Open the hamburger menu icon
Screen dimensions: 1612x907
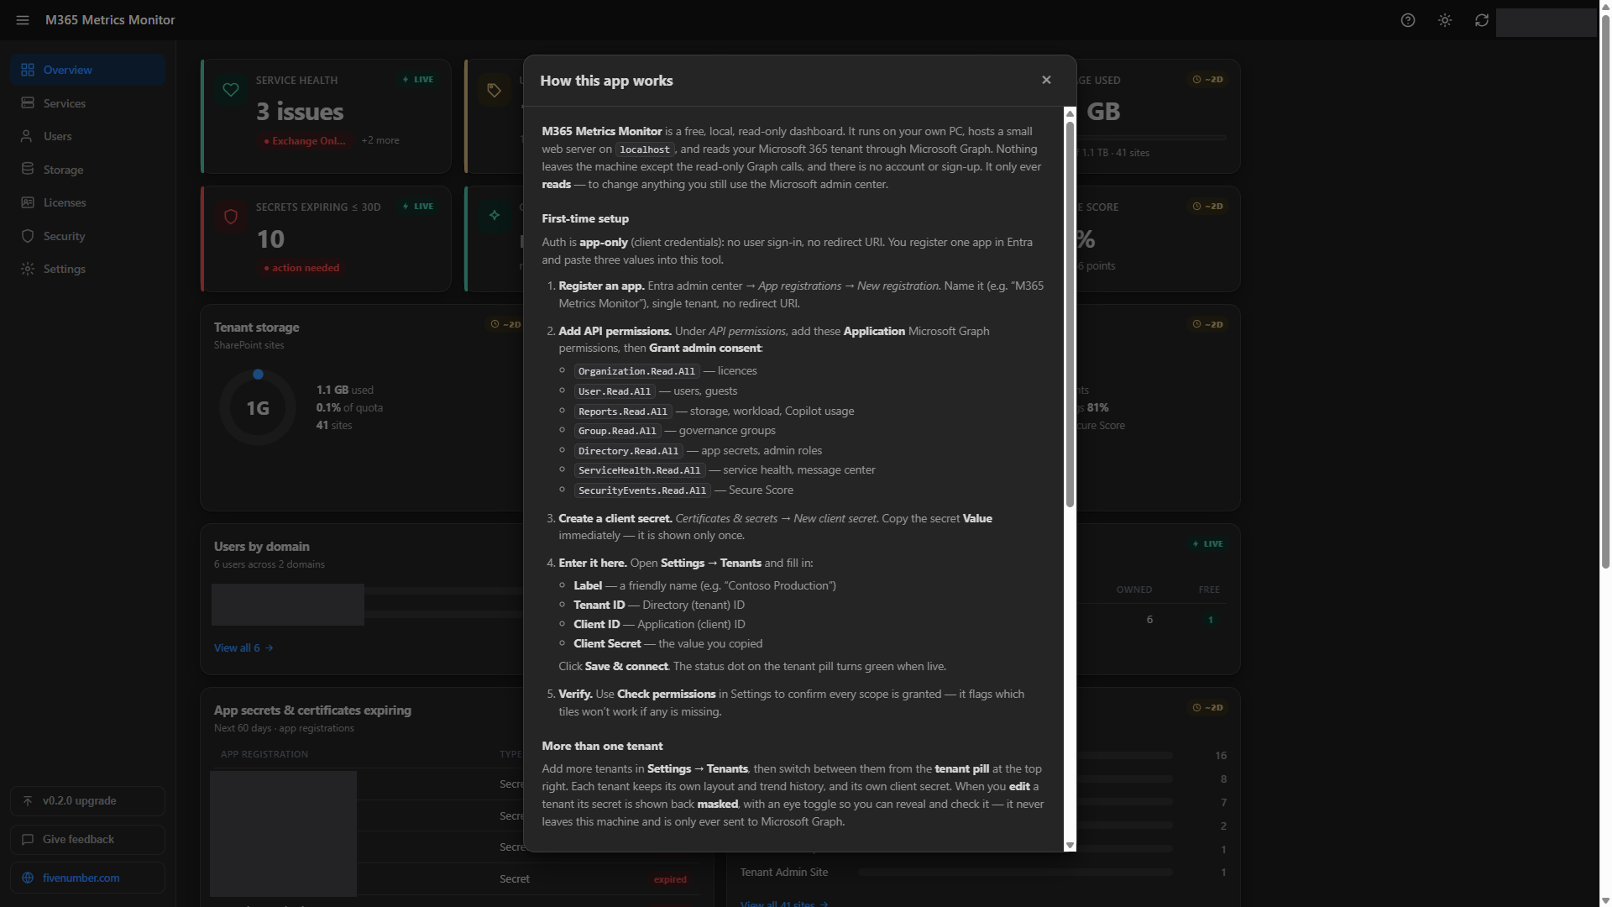pos(23,20)
